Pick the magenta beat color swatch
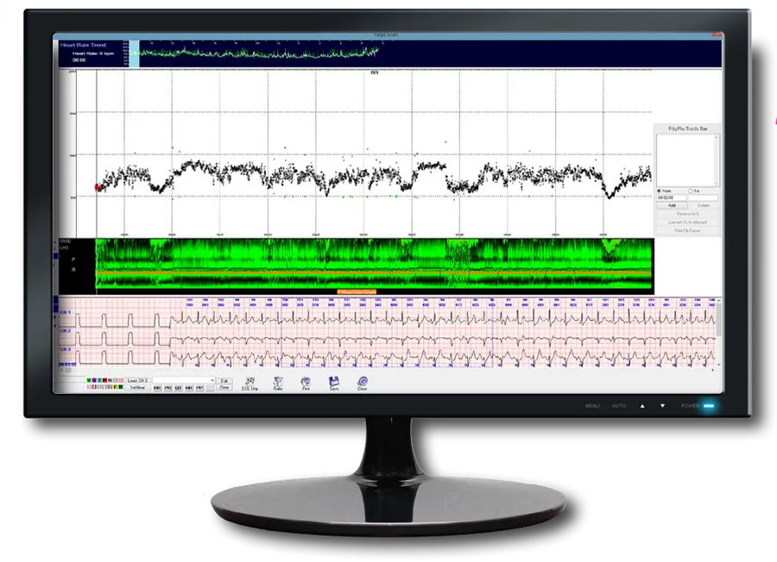The width and height of the screenshot is (777, 562). pyautogui.click(x=94, y=380)
